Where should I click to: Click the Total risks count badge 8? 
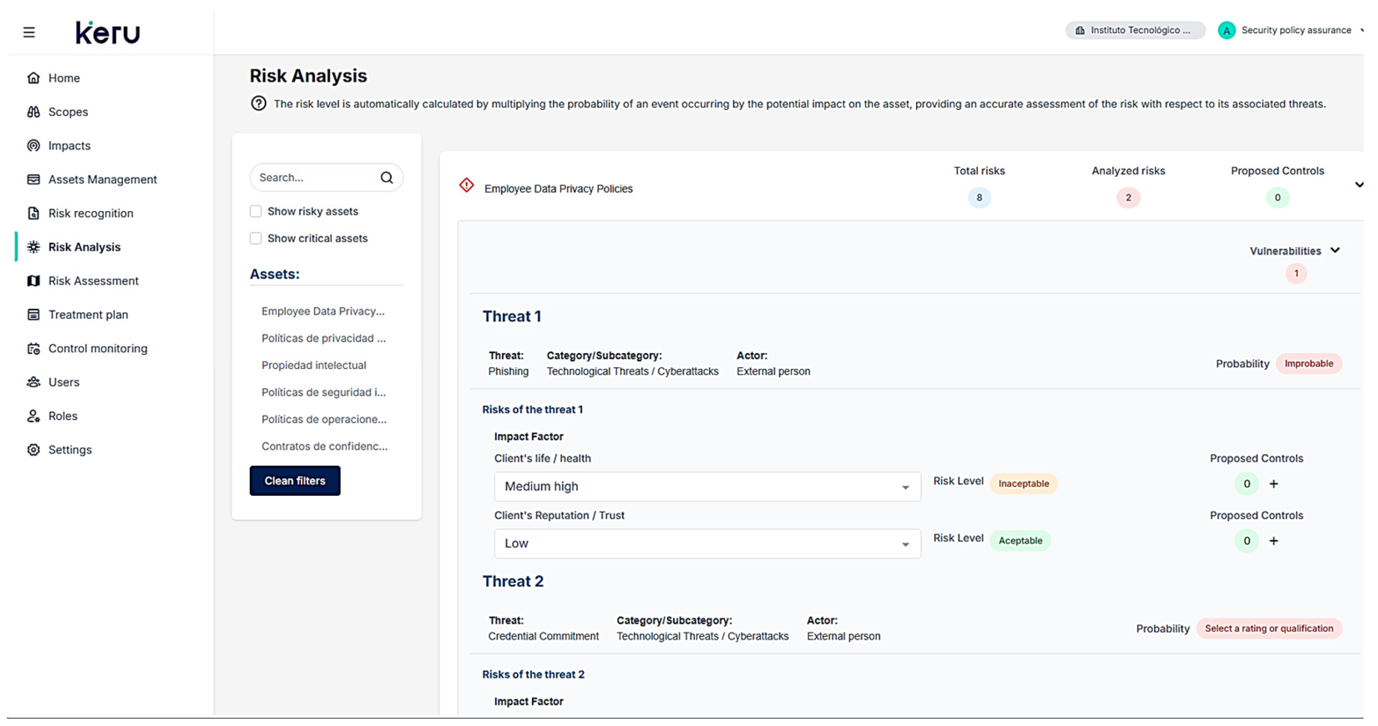point(979,197)
